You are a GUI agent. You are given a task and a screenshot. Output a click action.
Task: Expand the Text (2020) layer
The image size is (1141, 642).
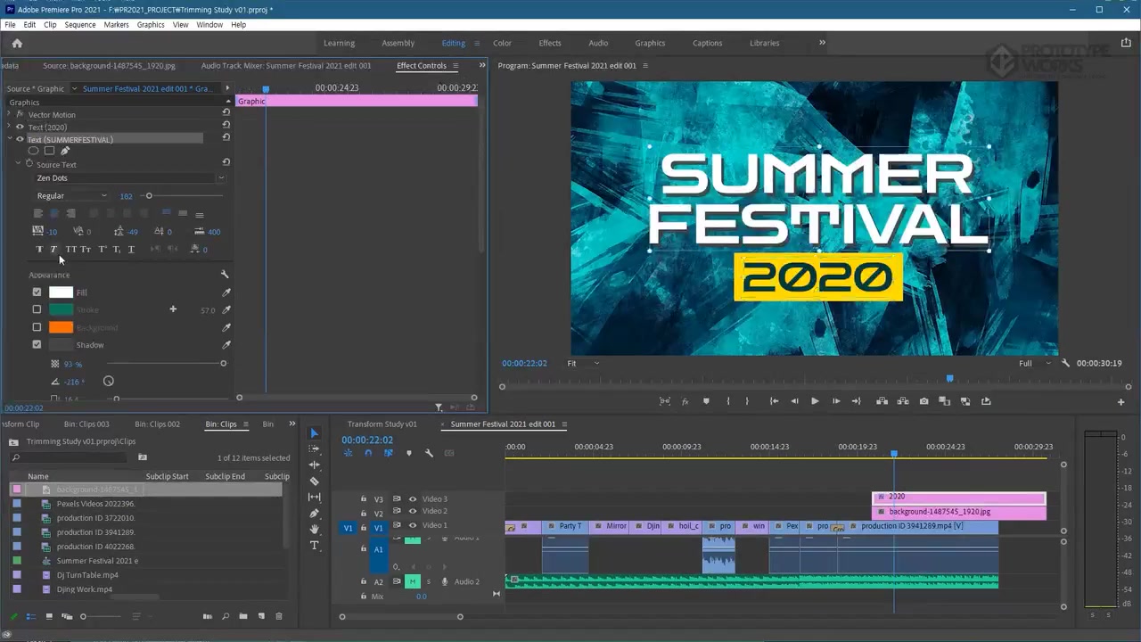click(x=11, y=128)
